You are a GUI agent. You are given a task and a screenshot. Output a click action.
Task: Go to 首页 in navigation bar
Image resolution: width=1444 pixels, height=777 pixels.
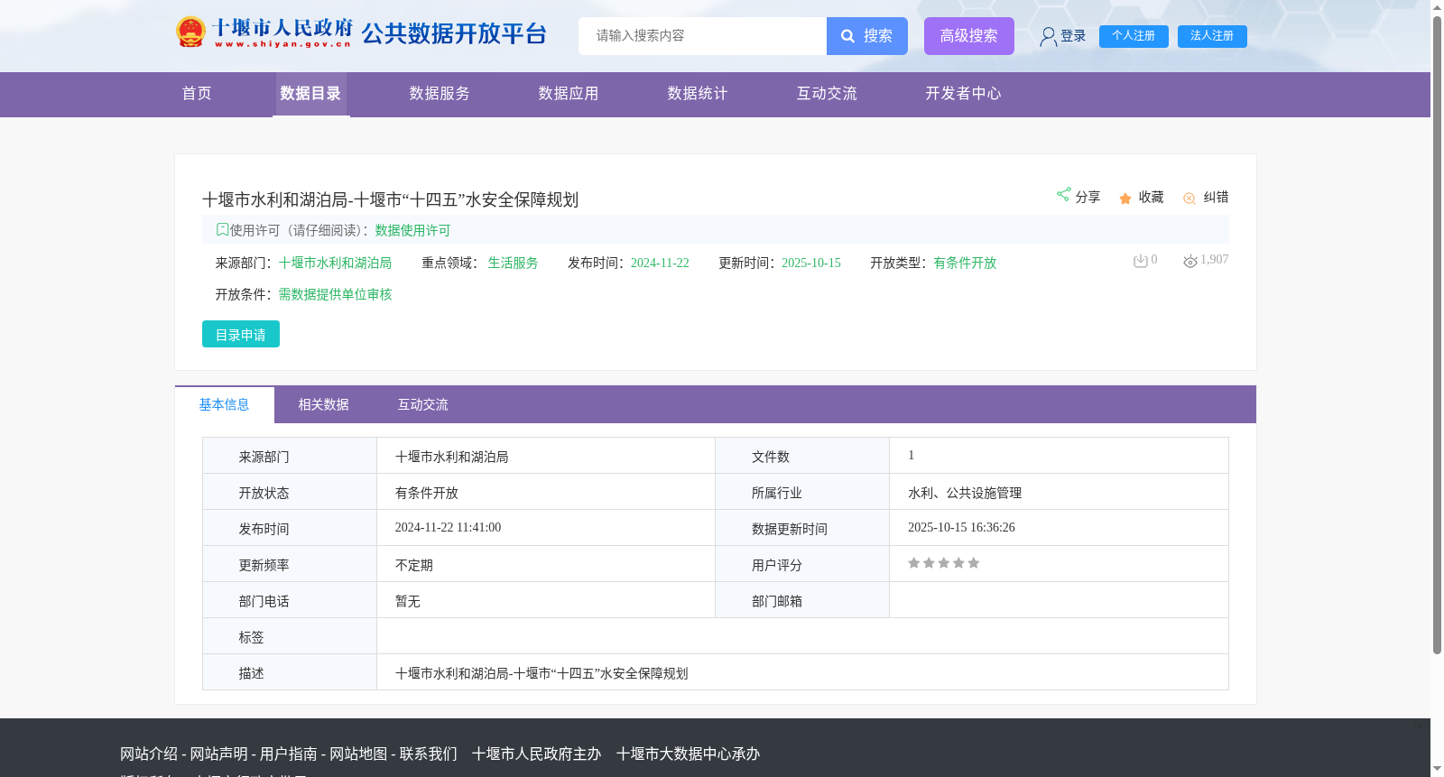(197, 94)
